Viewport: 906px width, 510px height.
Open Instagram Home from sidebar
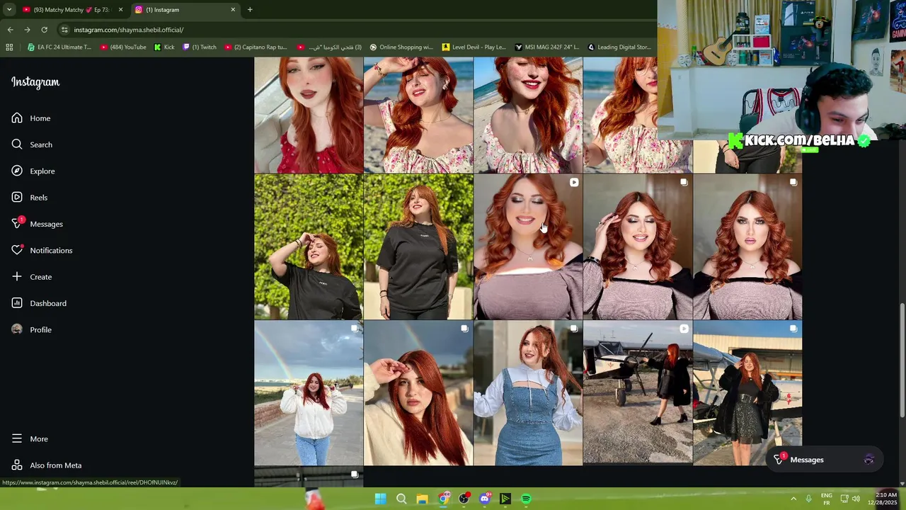[31, 118]
